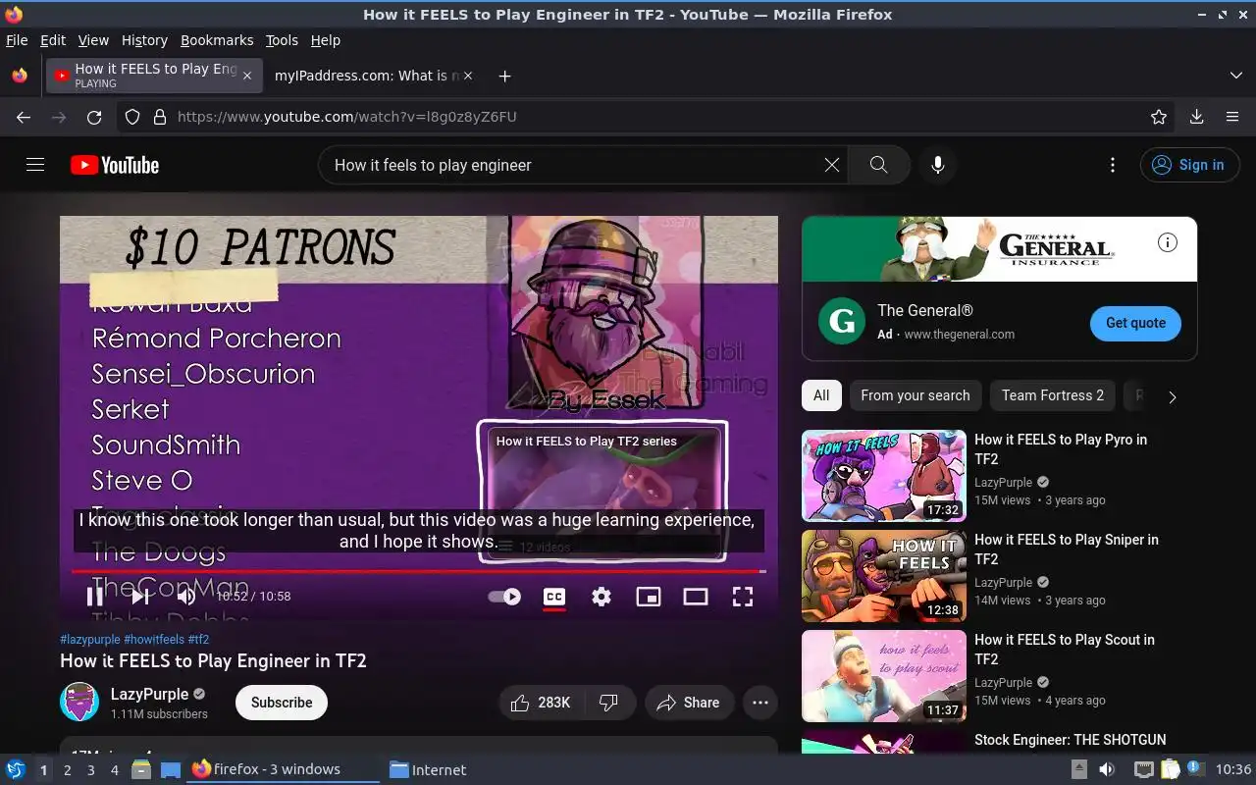Open a new Firefox tab
Viewport: 1256px width, 785px height.
point(504,76)
